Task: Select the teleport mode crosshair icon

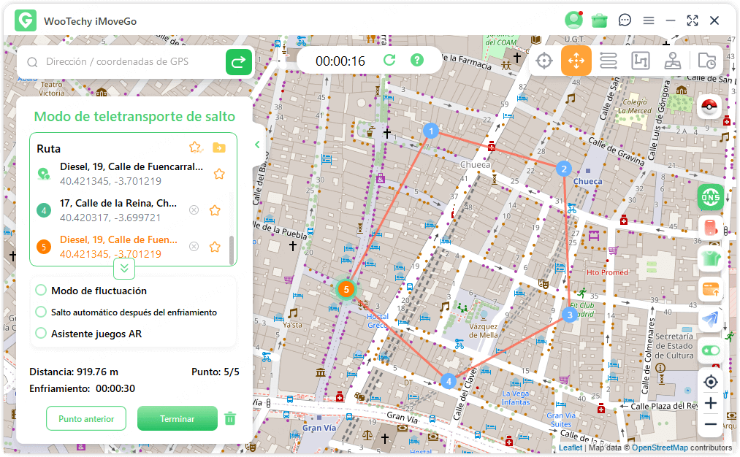Action: pos(543,61)
